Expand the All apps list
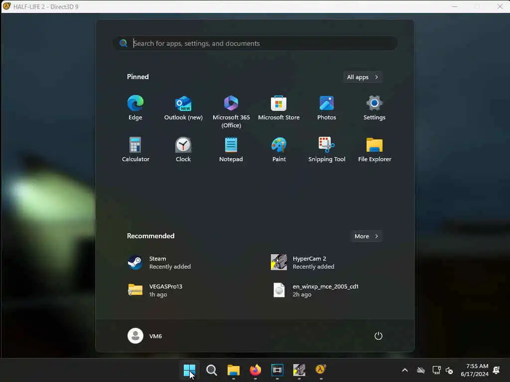Viewport: 510px width, 382px height. (363, 77)
